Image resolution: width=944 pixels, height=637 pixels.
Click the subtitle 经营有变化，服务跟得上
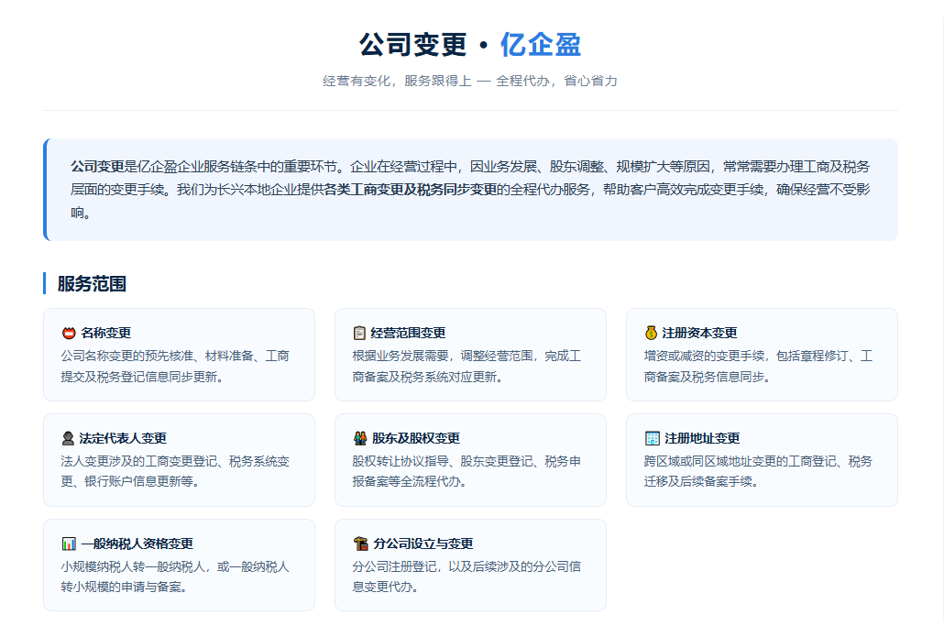pyautogui.click(x=398, y=81)
